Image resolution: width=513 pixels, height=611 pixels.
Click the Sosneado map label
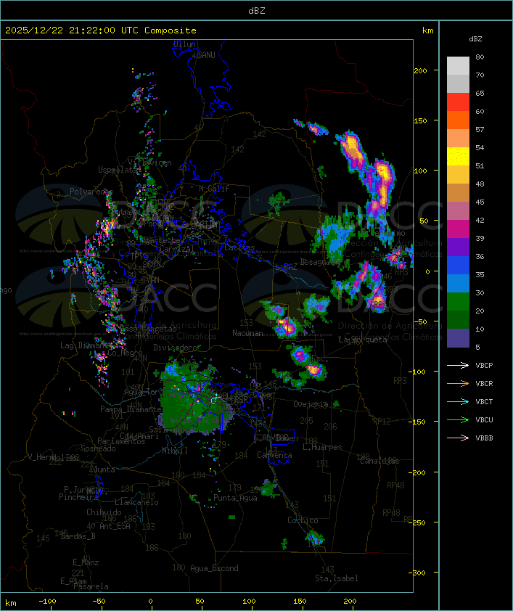[98, 448]
